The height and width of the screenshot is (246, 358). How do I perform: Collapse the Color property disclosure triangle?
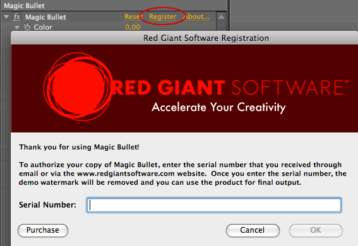(17, 27)
